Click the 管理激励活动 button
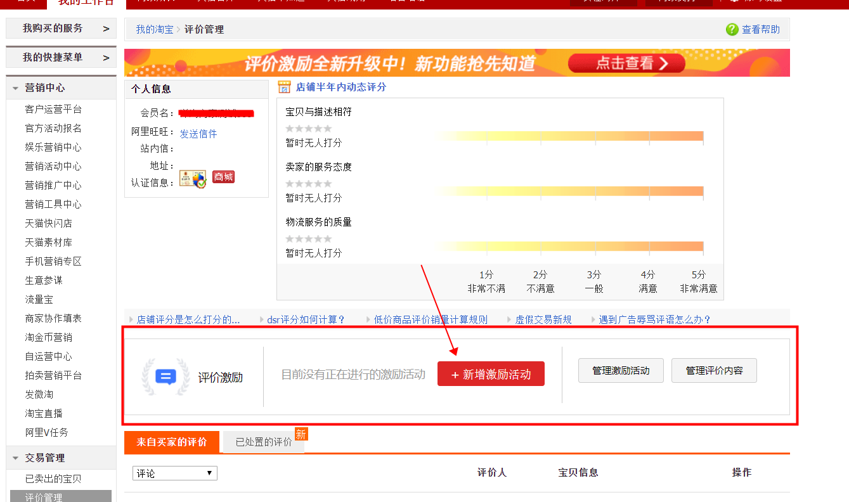This screenshot has height=502, width=849. click(621, 370)
